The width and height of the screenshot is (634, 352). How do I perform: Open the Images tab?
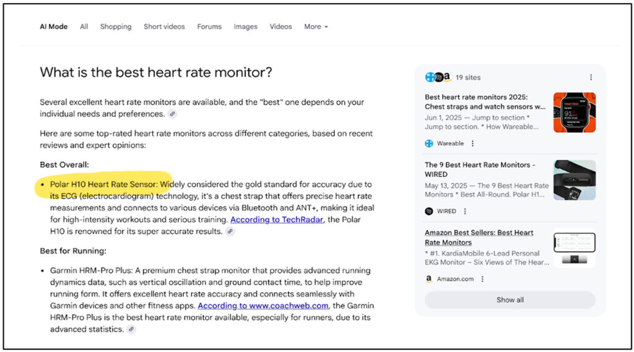(x=245, y=27)
